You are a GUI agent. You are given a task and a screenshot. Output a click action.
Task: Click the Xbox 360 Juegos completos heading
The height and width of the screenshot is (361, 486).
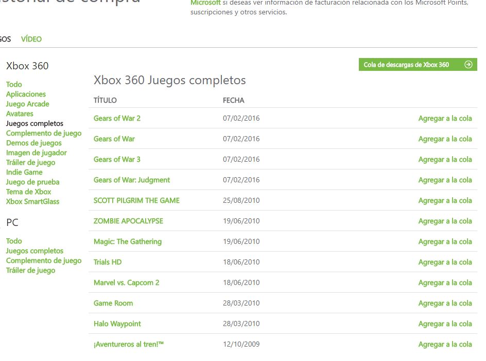coord(169,80)
